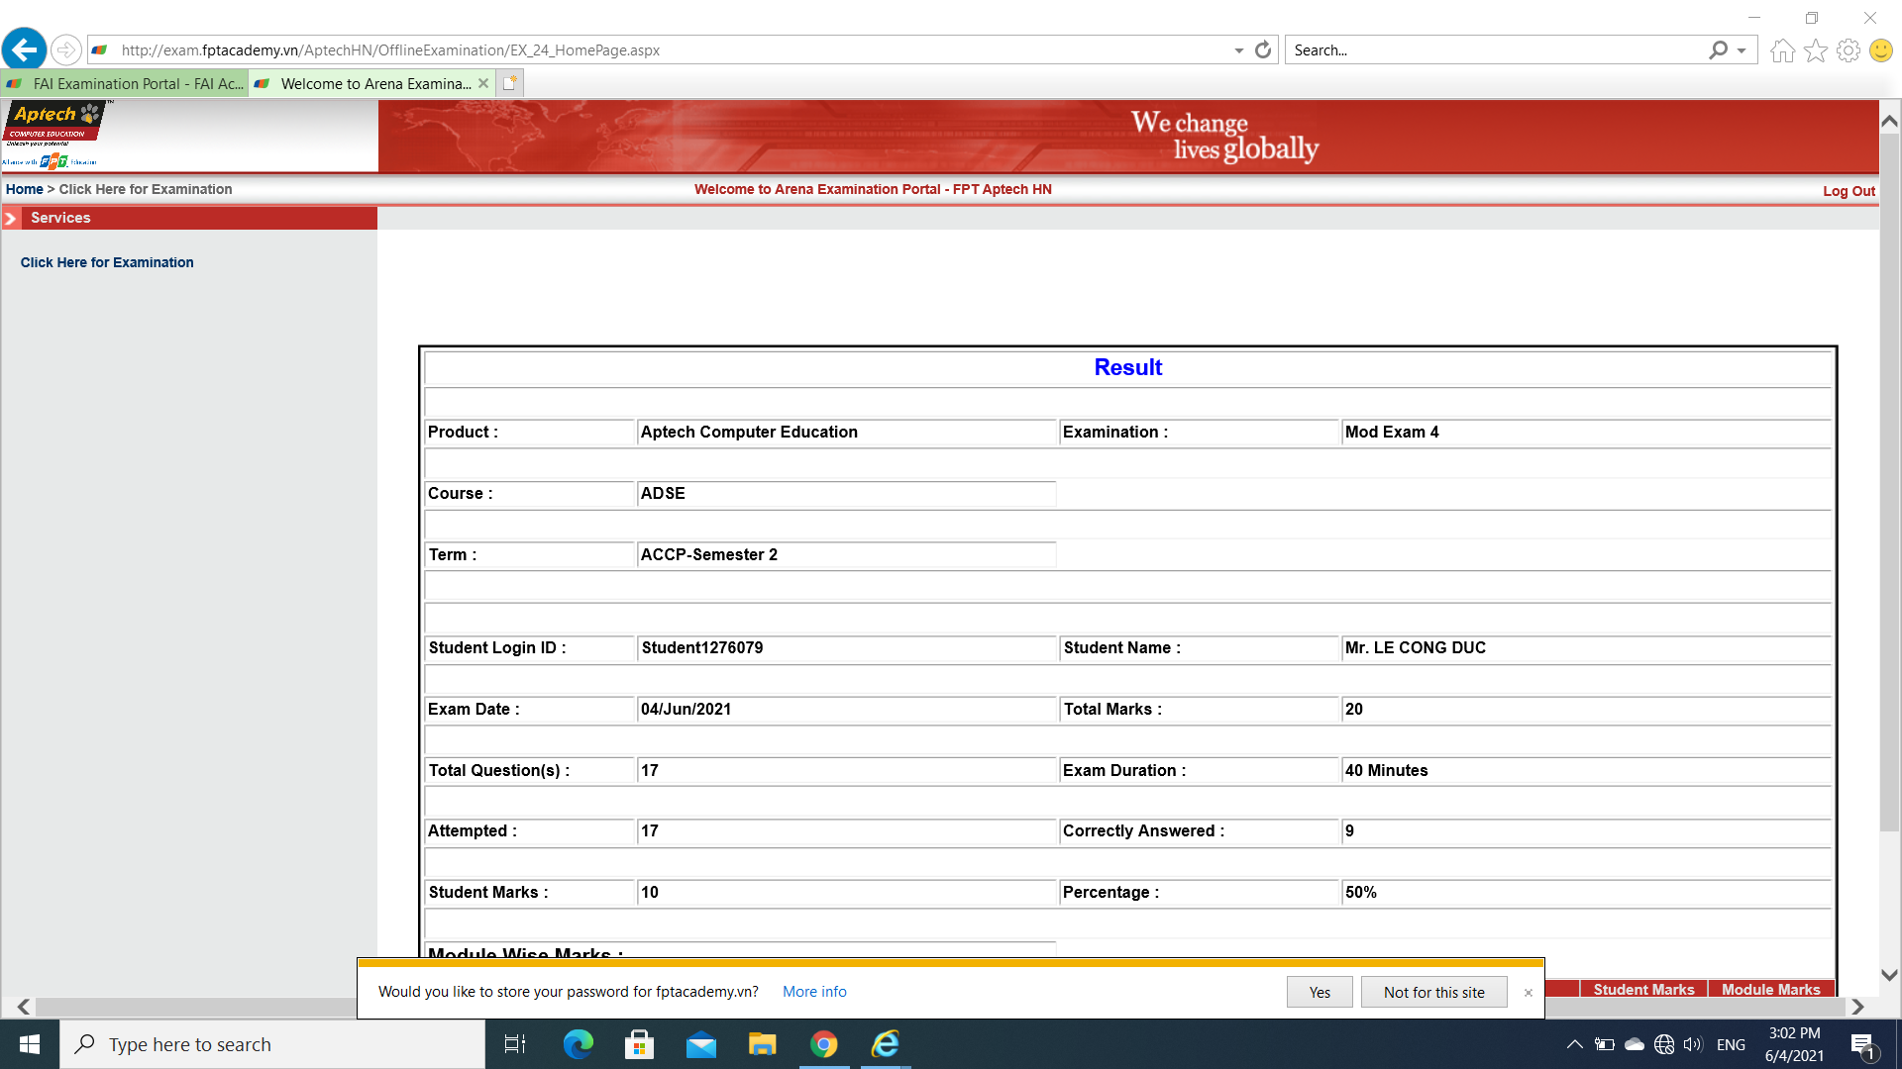Click the Aptech logo
The width and height of the screenshot is (1902, 1069).
coord(54,135)
